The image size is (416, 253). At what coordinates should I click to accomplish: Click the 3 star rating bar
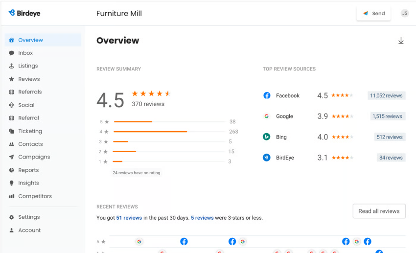(169, 141)
